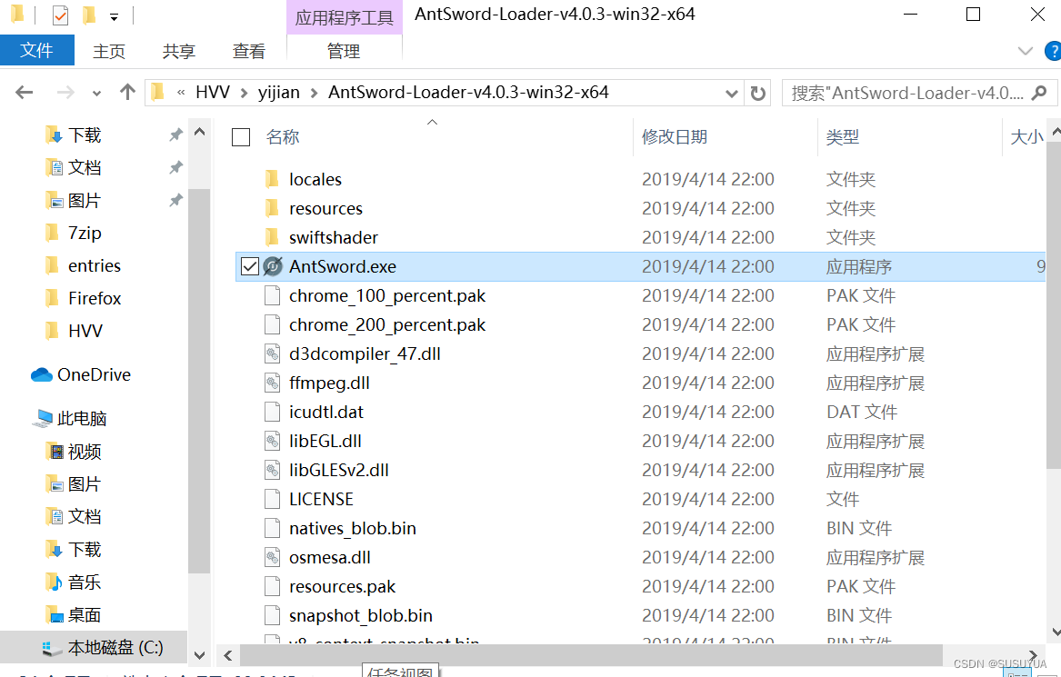This screenshot has width=1061, height=677.
Task: Unpin 文档 from quick access
Action: [x=176, y=167]
